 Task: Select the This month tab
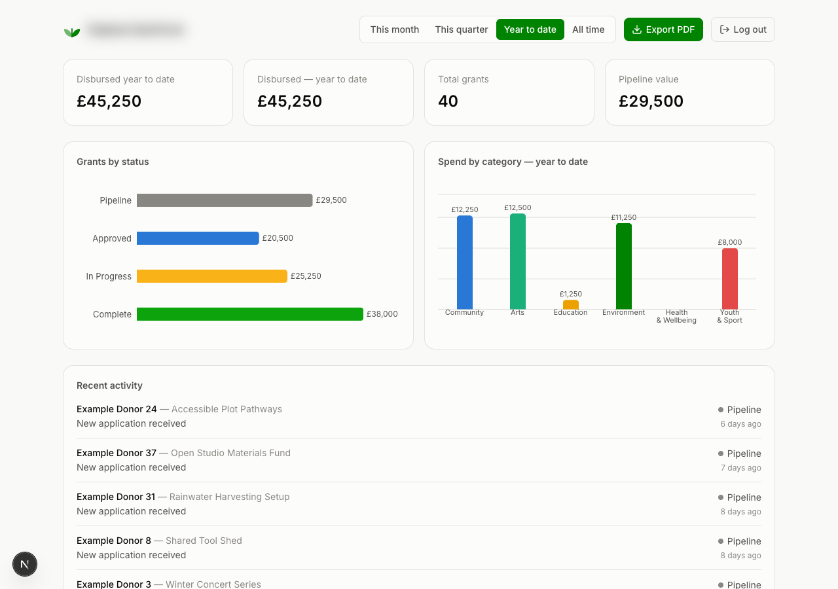pyautogui.click(x=395, y=29)
